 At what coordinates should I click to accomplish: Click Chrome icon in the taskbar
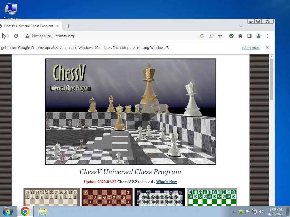click(x=25, y=211)
